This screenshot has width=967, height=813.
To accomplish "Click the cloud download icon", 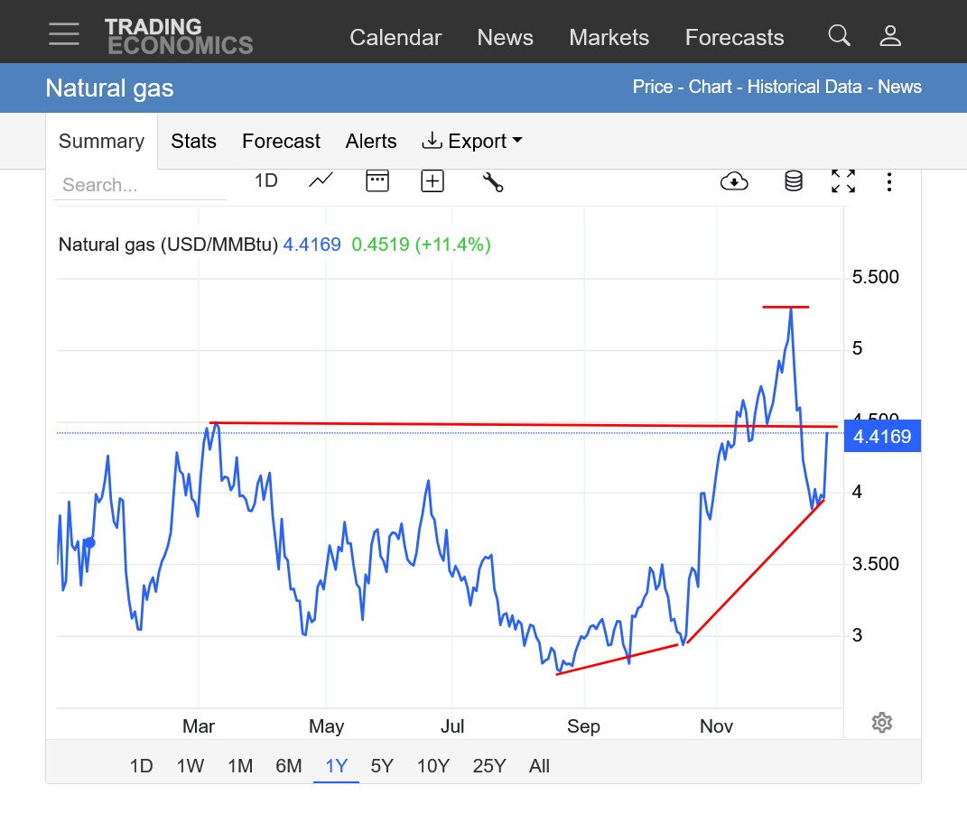I will click(x=734, y=181).
